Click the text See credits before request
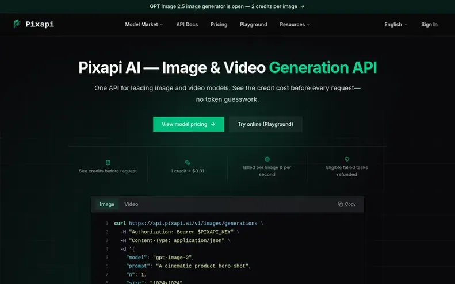The width and height of the screenshot is (455, 284). (x=108, y=171)
